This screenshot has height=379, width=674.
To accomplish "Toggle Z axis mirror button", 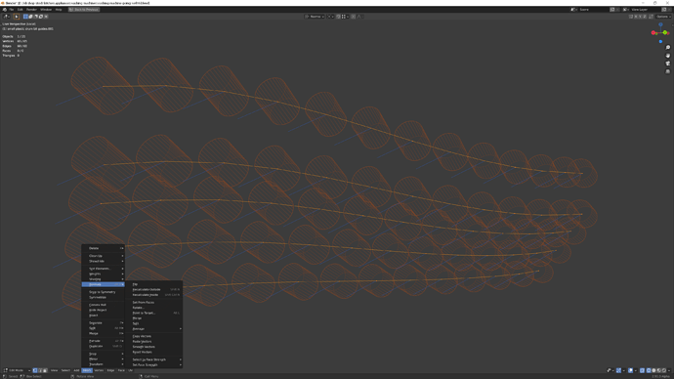I will point(646,17).
